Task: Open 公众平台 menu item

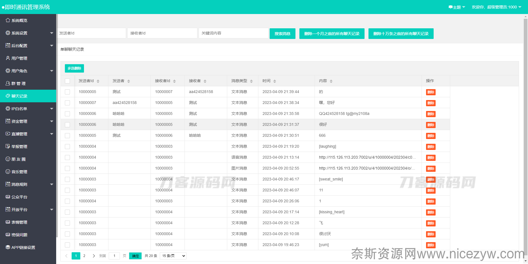Action: (28, 197)
